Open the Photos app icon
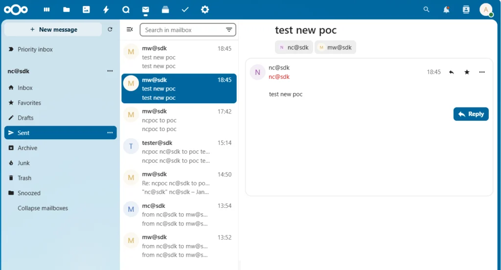Viewport: 501px width, 270px height. (86, 9)
